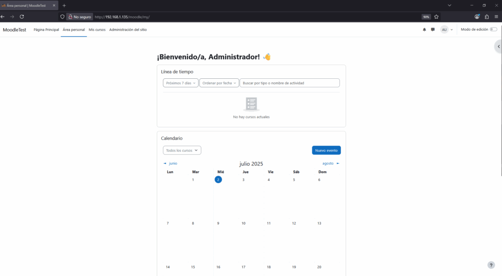Image resolution: width=502 pixels, height=276 pixels.
Task: Click the Nuevo evento button
Action: point(326,150)
